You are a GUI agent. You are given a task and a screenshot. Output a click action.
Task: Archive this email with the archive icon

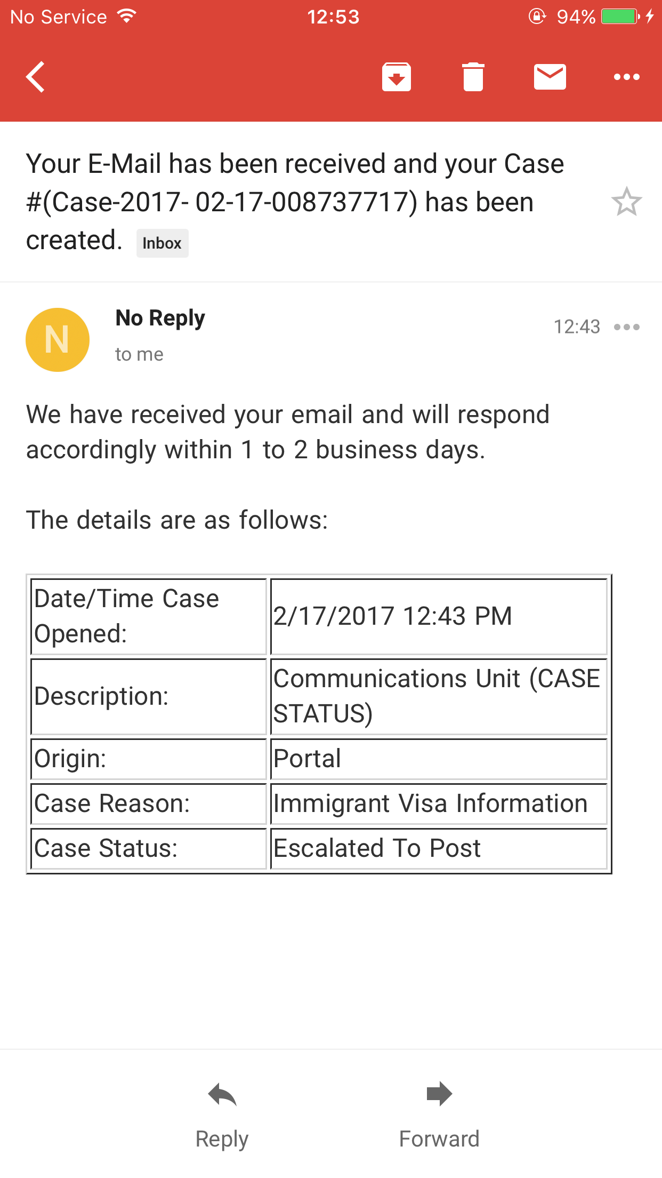tap(396, 77)
